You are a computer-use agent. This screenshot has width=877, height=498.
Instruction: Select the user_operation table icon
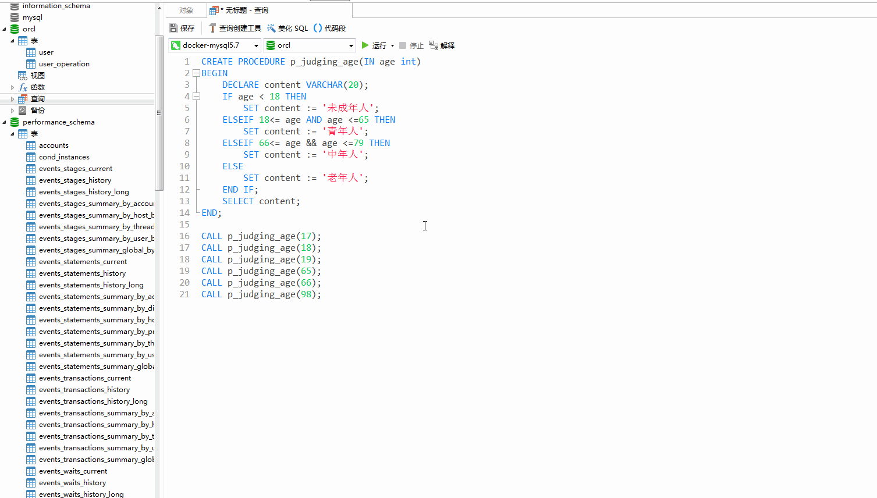[31, 64]
